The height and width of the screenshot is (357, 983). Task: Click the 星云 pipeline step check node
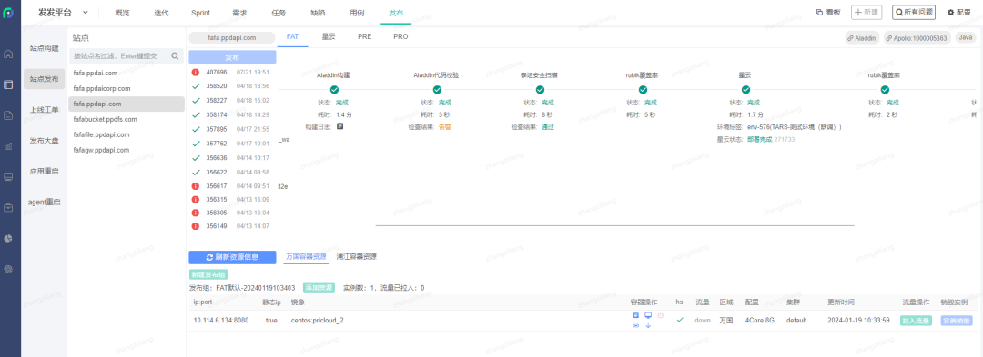coord(745,89)
